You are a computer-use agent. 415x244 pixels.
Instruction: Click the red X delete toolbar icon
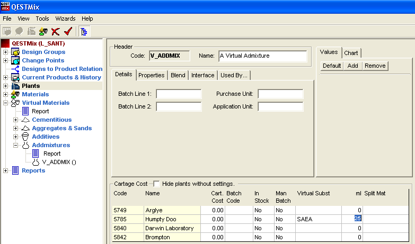55,31
